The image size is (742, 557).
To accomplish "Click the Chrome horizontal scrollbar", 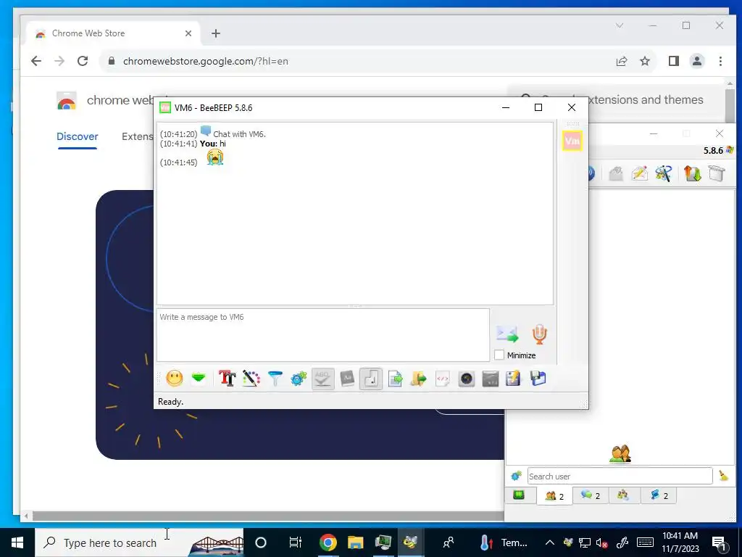I will click(x=267, y=516).
